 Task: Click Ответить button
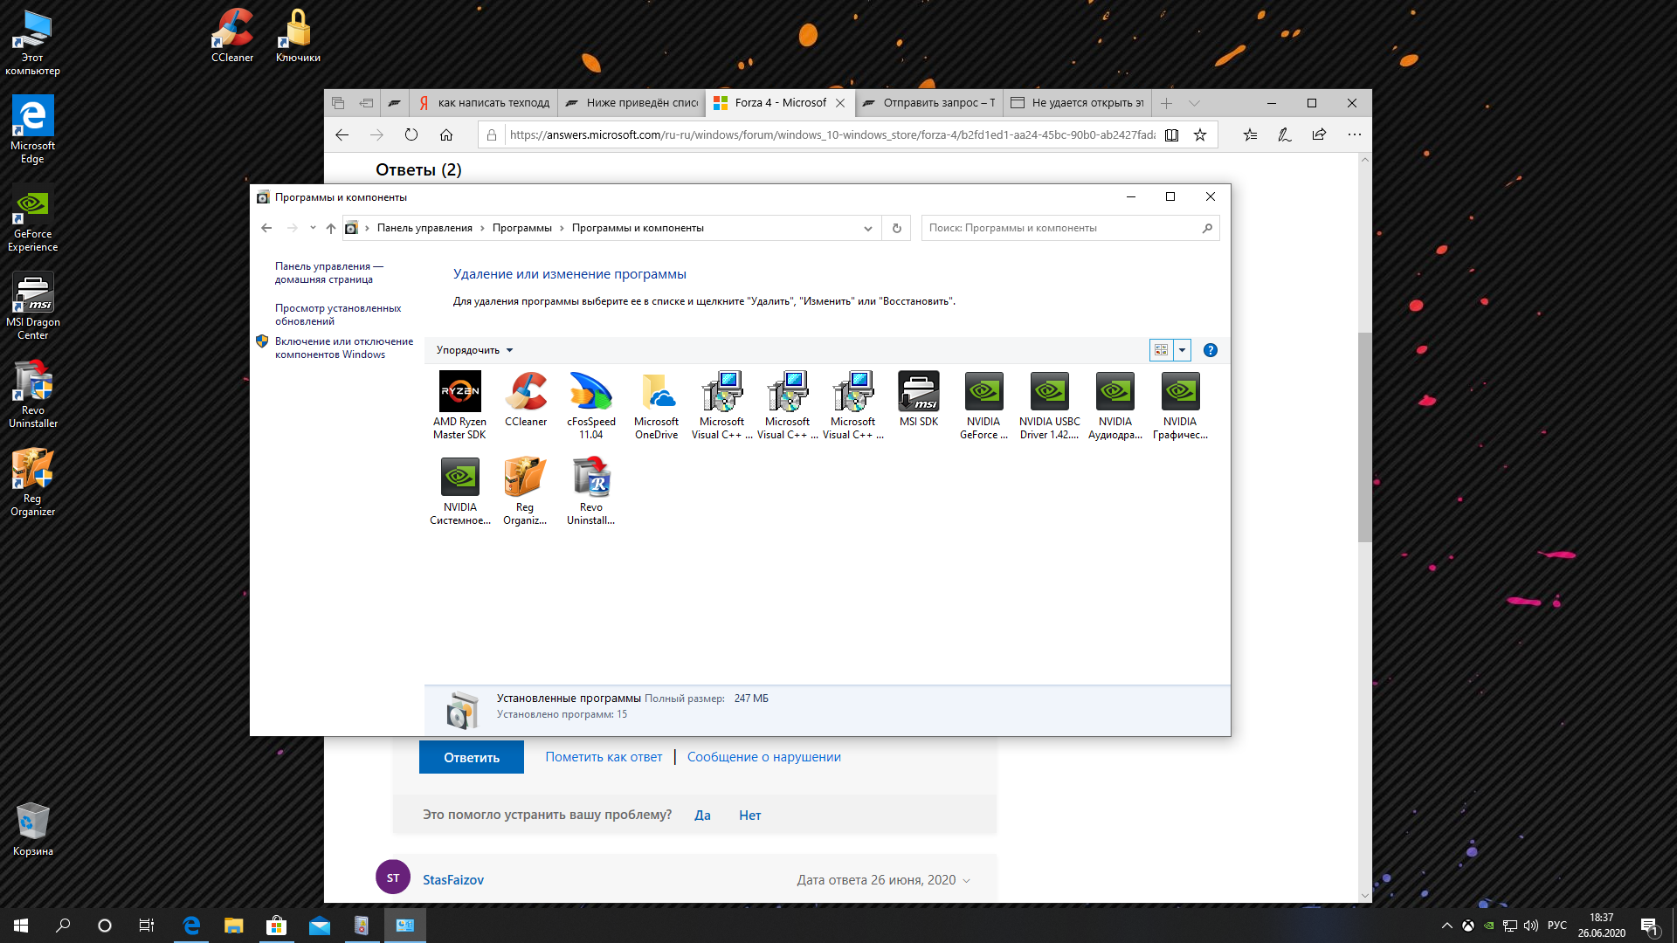[x=472, y=757]
